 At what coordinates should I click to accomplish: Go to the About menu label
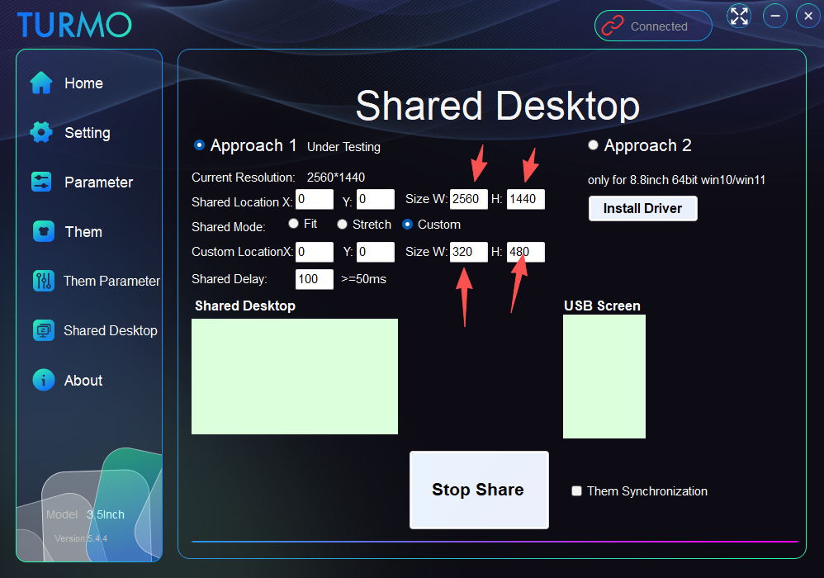coord(83,381)
